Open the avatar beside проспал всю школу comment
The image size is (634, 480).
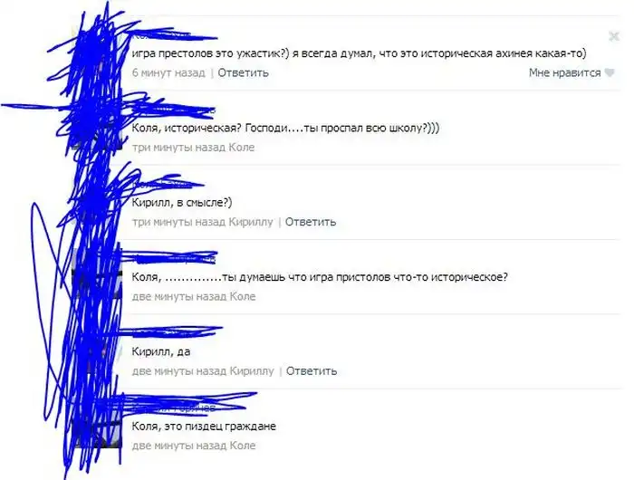97,125
